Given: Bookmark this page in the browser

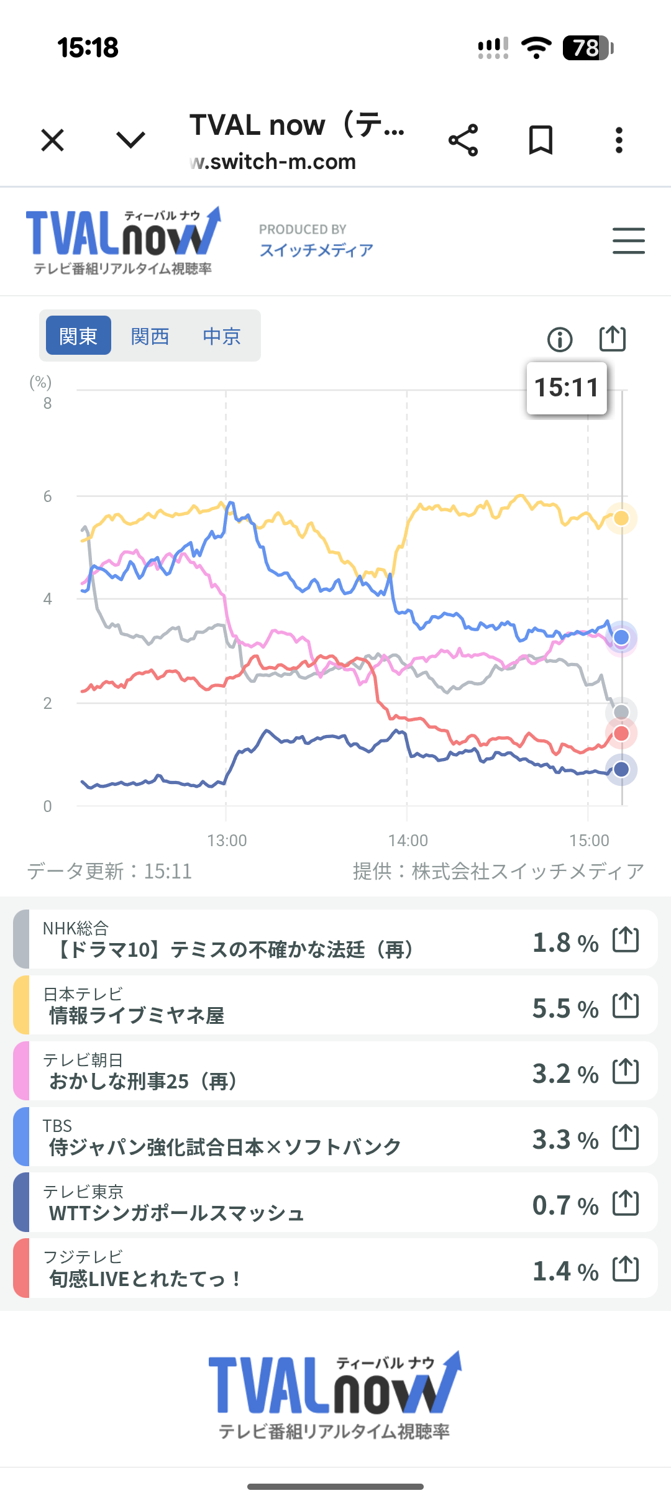Looking at the screenshot, I should point(541,140).
